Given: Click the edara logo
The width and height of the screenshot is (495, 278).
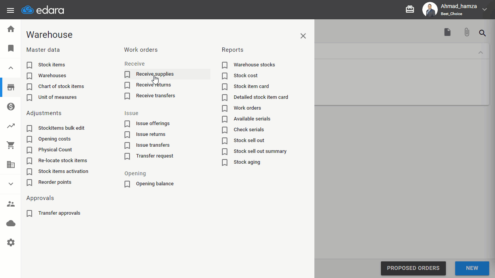Looking at the screenshot, I should pos(43,10).
